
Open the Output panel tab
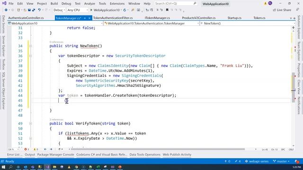[30, 154]
